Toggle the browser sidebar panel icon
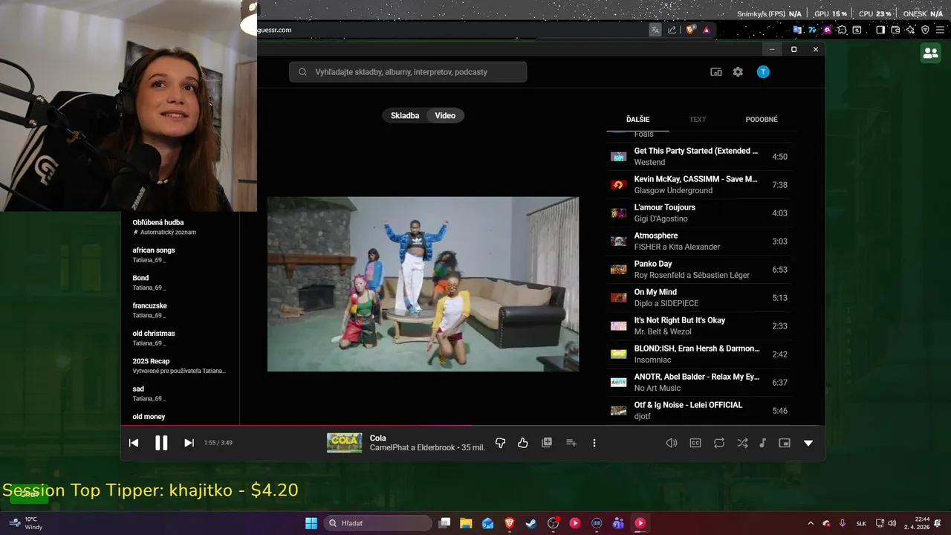 (880, 30)
